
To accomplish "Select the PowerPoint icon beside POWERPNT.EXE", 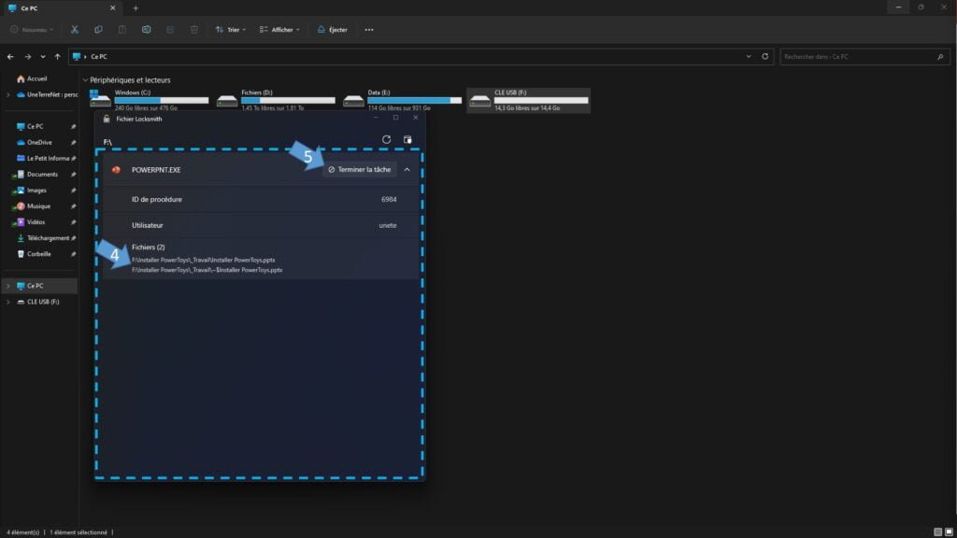I will (116, 170).
